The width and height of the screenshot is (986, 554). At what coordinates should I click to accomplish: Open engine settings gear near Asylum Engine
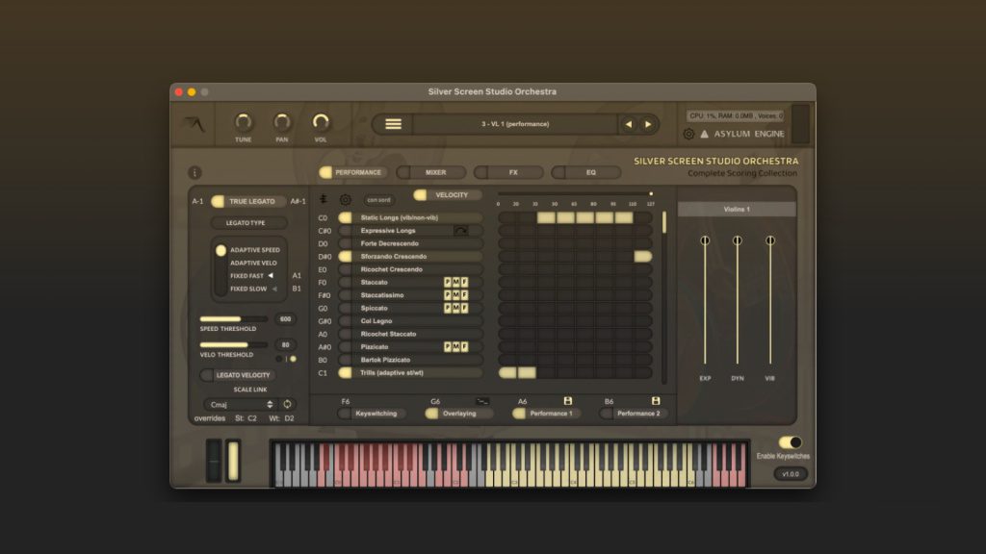pyautogui.click(x=688, y=134)
